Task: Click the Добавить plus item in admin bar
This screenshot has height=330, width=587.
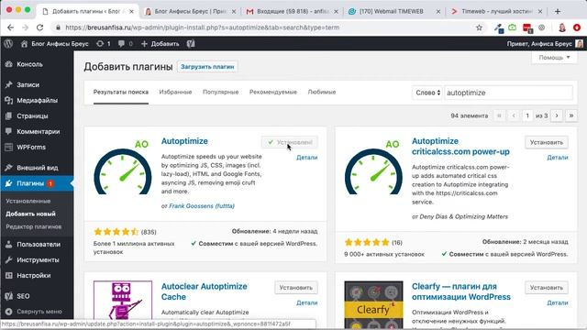Action: (160, 44)
